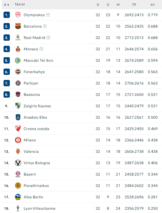Click the G wins column header
The image size is (162, 213).
click(108, 5)
